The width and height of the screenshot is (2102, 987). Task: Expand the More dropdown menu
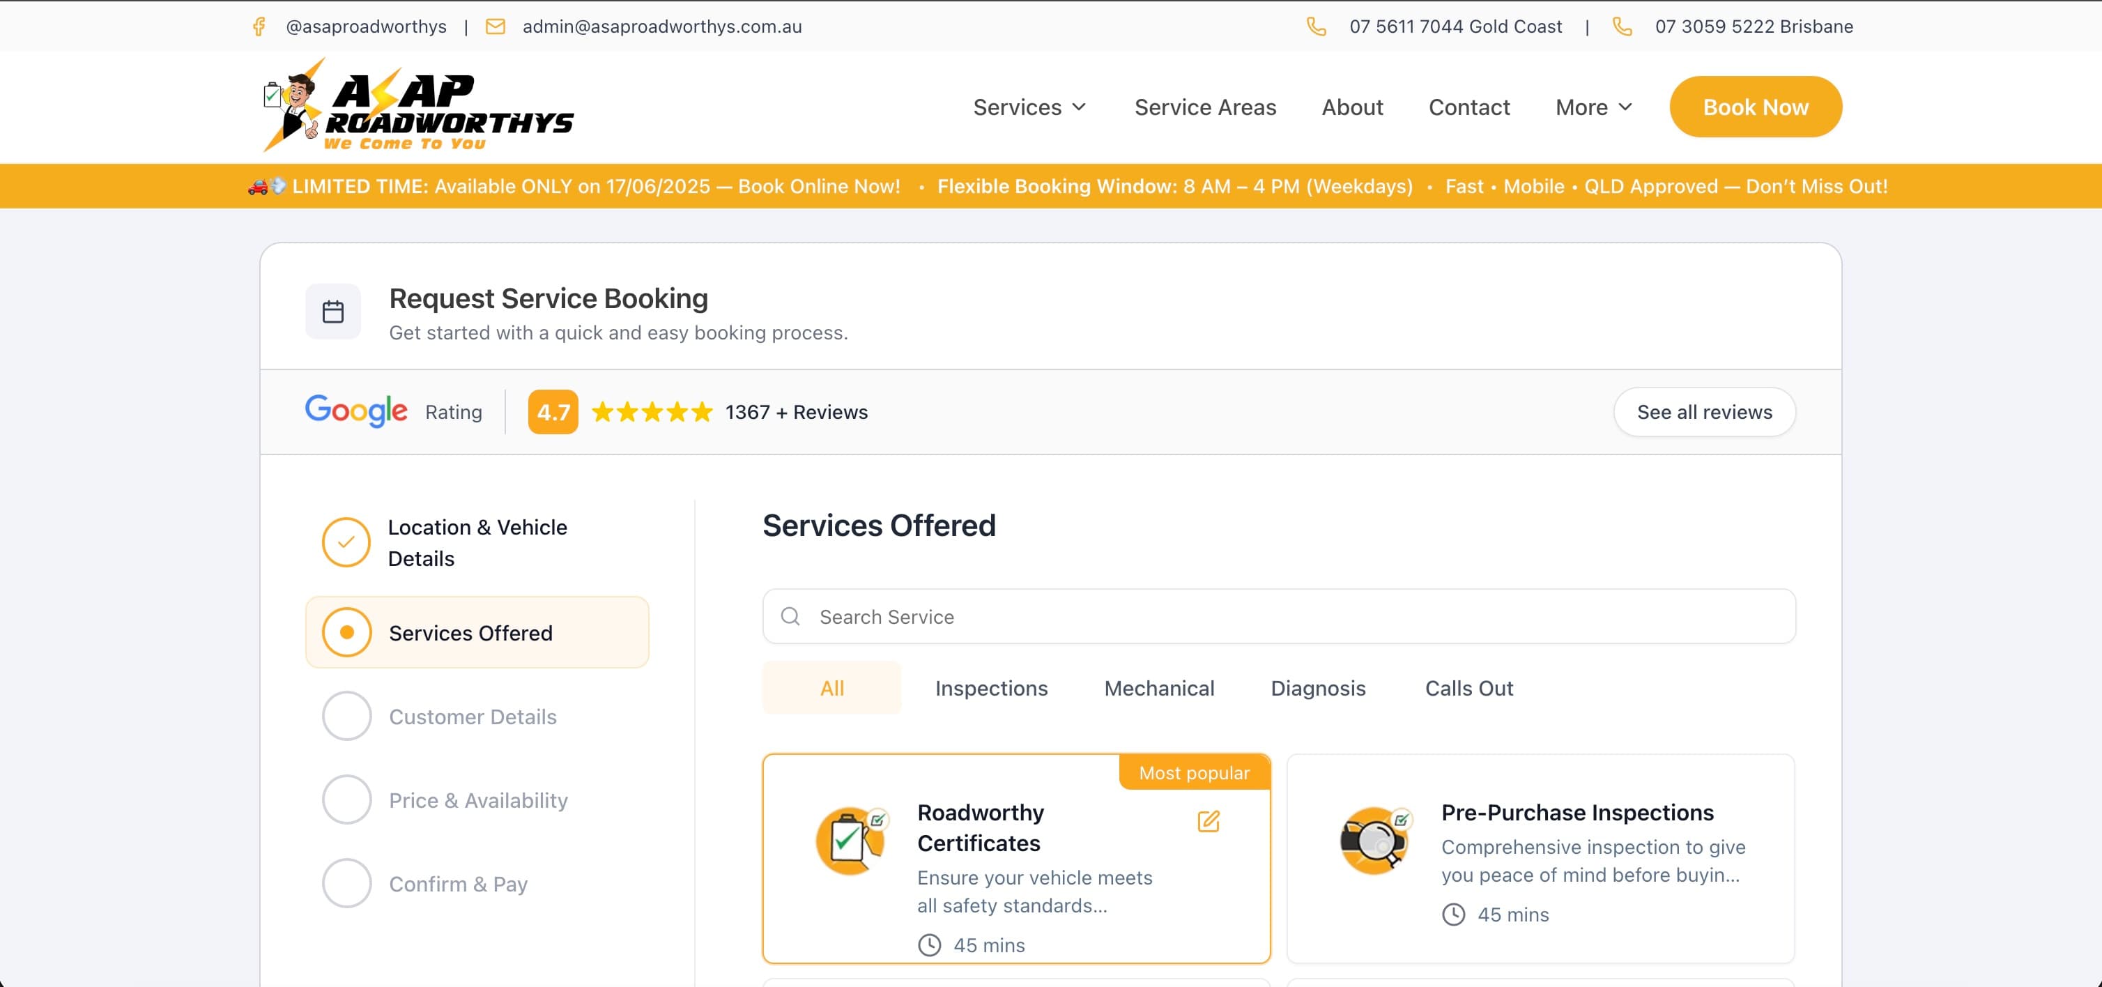[1593, 107]
